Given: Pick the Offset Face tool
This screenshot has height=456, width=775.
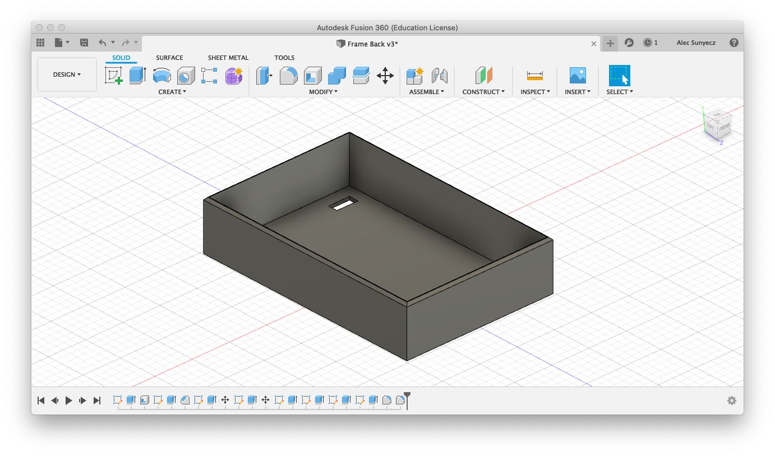Looking at the screenshot, I should point(361,75).
